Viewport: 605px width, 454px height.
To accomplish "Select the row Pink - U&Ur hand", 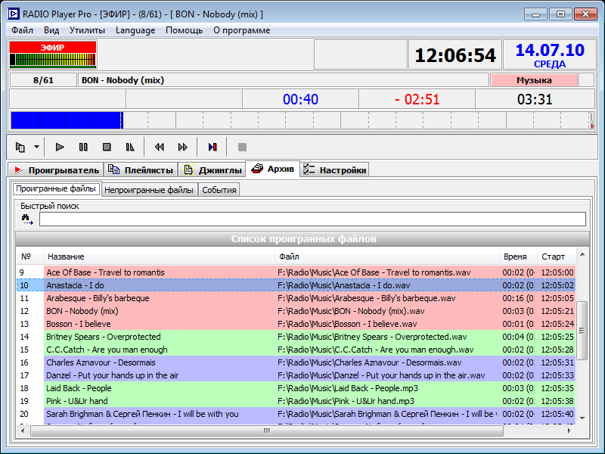I will tap(296, 401).
